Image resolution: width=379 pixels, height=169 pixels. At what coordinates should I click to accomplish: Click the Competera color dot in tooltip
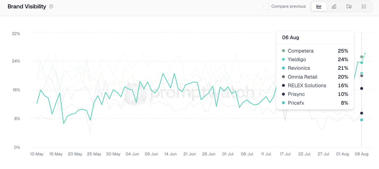click(x=283, y=51)
